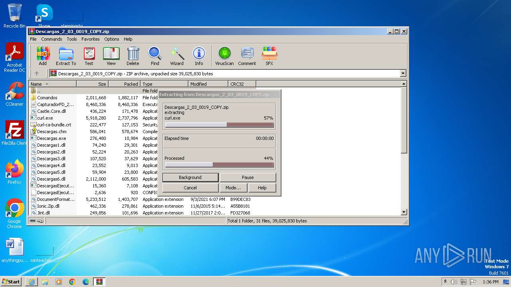Select Descargas.chm file

point(51,132)
